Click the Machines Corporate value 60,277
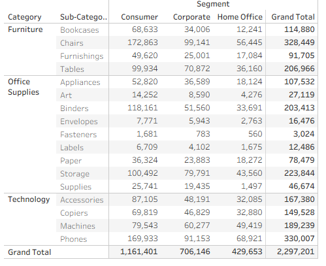The width and height of the screenshot is (326, 266). click(x=197, y=225)
